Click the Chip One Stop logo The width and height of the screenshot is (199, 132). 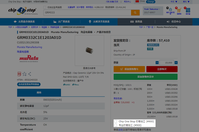23,11
